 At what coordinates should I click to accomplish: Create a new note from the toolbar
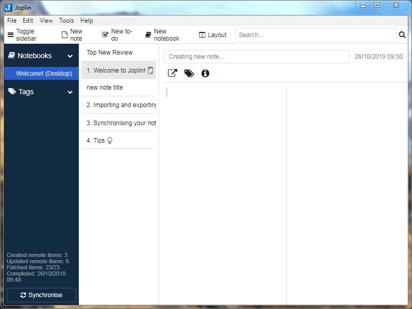click(x=72, y=35)
